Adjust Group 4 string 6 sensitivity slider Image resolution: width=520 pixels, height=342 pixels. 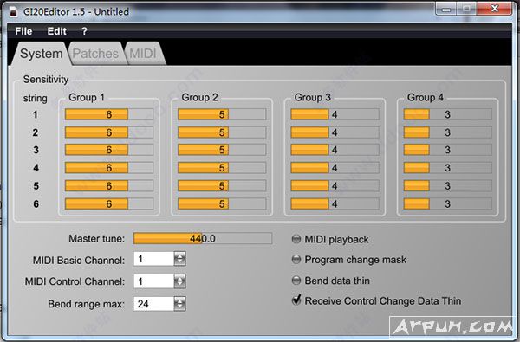click(448, 203)
